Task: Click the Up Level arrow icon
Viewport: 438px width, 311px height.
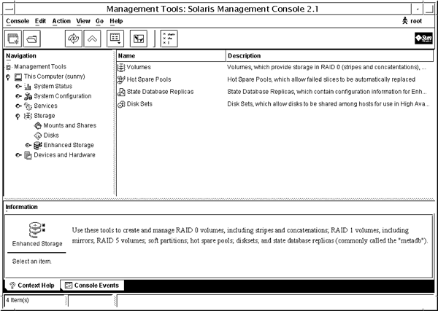Action: click(93, 39)
